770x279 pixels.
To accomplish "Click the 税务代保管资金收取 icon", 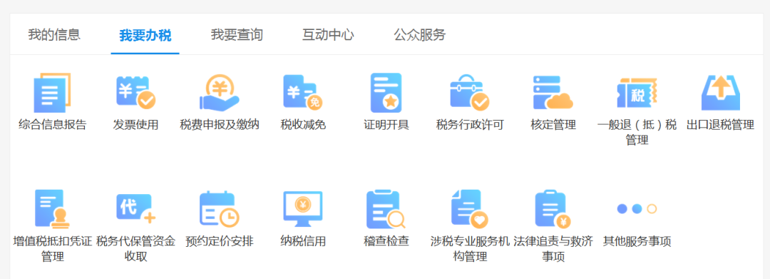I will (x=135, y=209).
